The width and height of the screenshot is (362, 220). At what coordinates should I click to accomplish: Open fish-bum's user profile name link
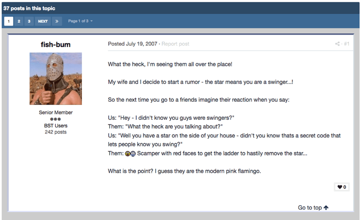(56, 44)
